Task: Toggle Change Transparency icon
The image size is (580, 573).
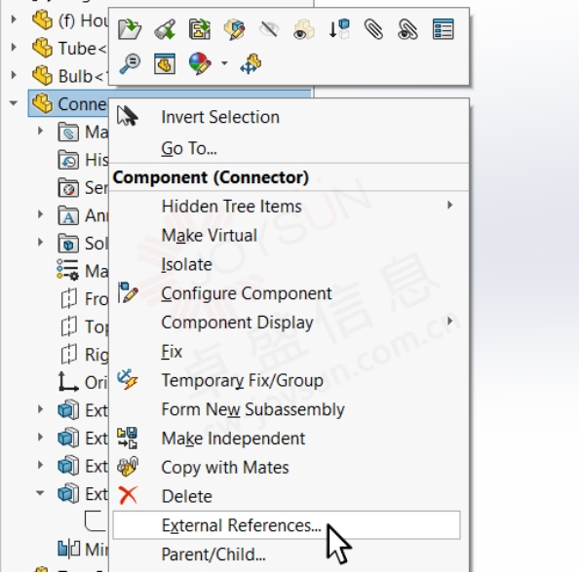Action: click(x=304, y=29)
